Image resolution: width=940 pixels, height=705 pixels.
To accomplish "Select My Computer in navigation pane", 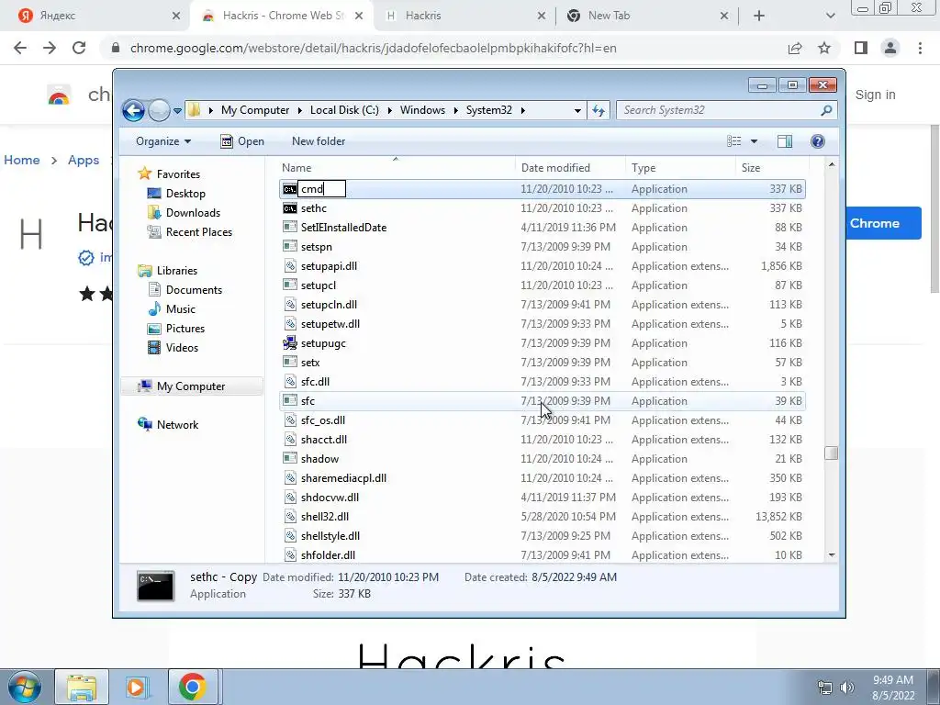I will click(x=191, y=386).
